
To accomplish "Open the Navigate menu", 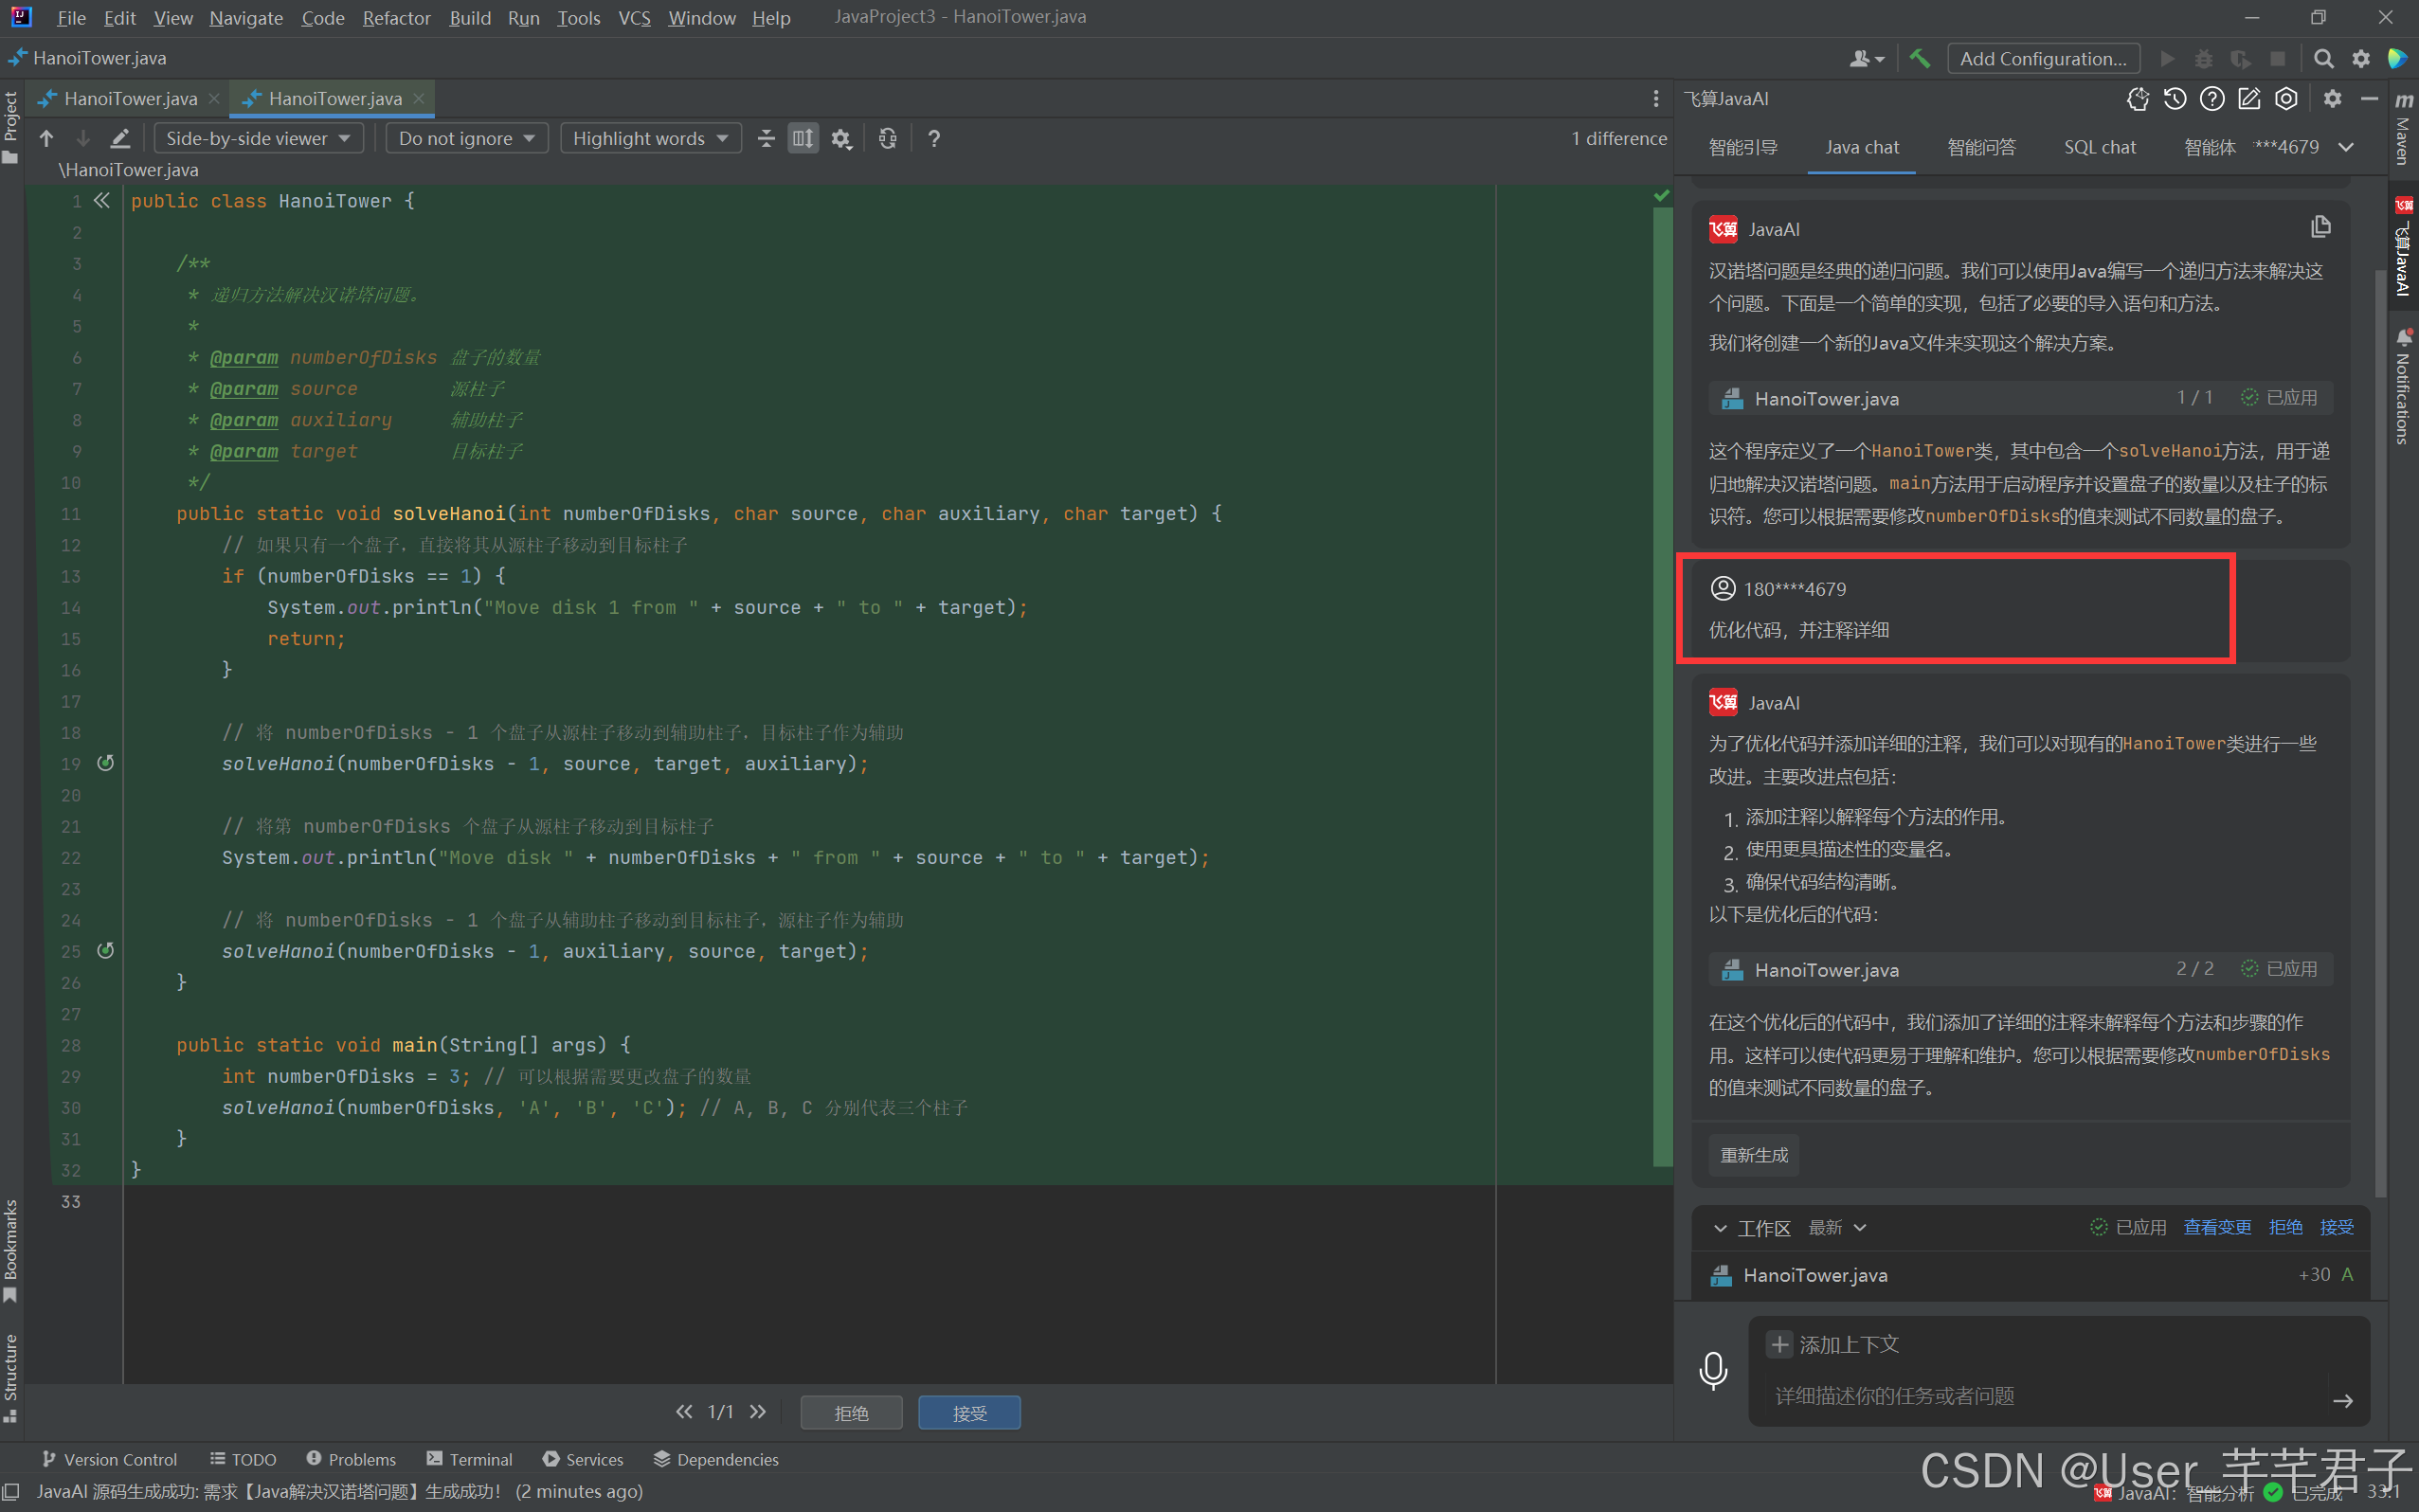I will point(246,18).
